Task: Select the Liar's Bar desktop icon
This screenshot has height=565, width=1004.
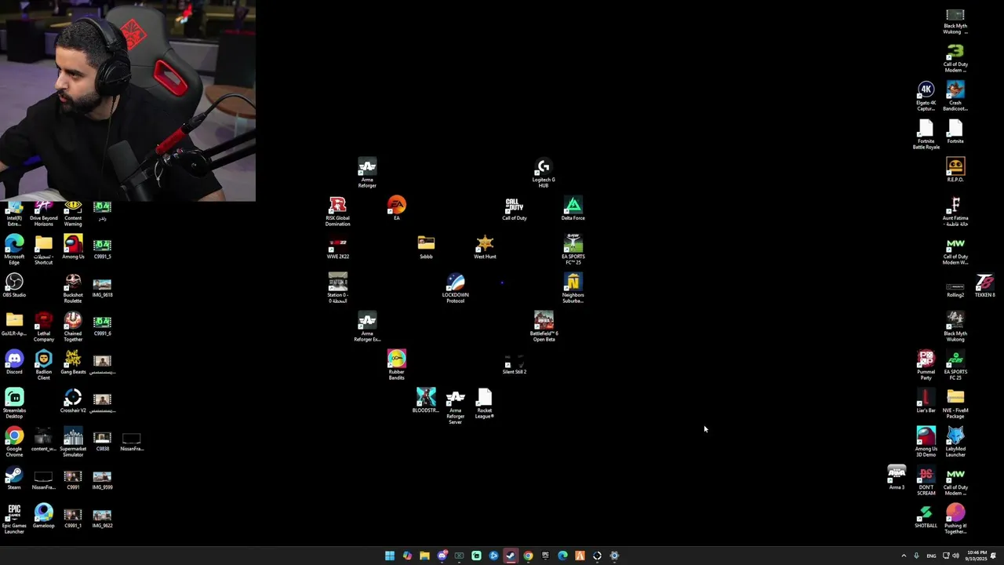Action: tap(926, 400)
